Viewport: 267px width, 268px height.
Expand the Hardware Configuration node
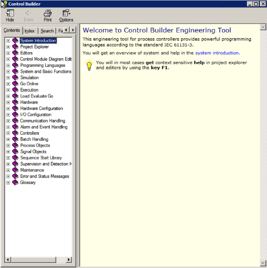pos(8,109)
